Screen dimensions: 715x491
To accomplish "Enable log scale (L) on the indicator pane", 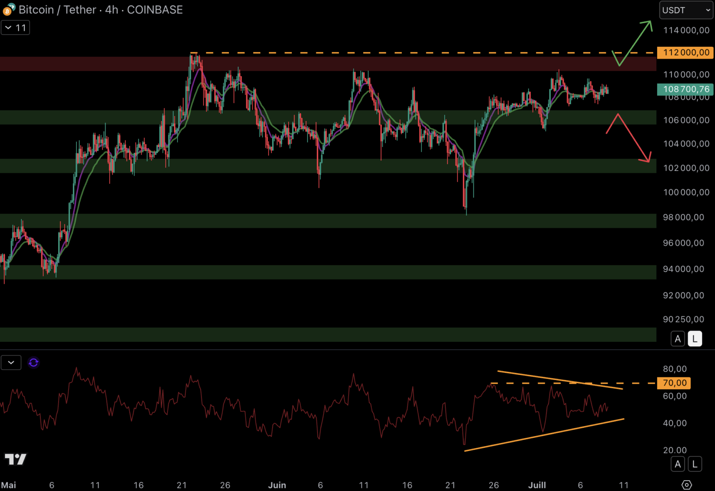I will coord(695,464).
